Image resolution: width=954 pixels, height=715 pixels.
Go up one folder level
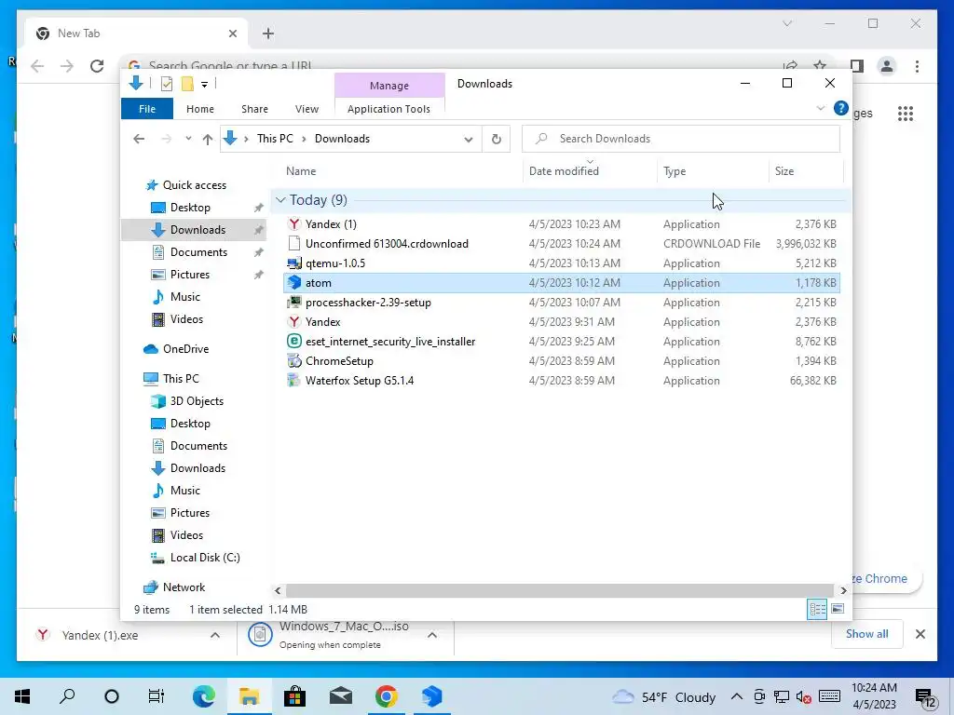pyautogui.click(x=208, y=140)
